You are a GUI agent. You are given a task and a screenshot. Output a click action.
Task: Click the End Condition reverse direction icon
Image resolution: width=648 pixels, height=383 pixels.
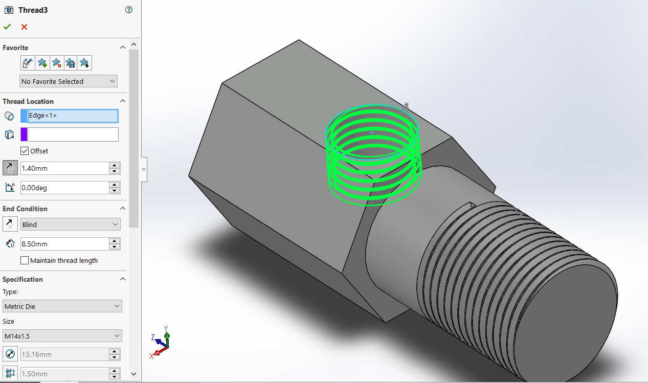coord(10,224)
